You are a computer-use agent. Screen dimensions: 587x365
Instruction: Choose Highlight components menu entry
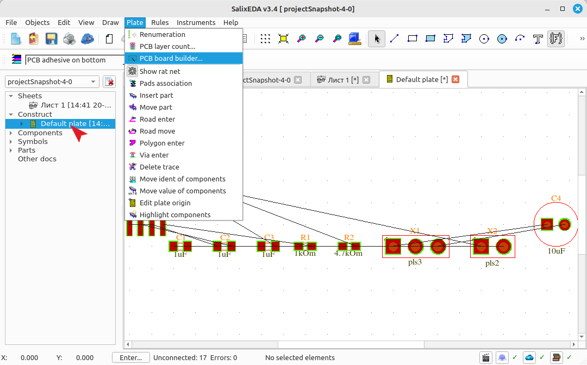point(184,215)
